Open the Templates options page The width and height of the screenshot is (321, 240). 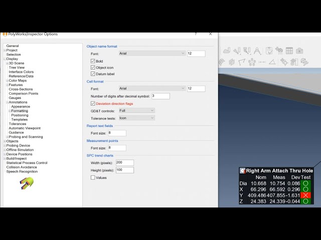pos(20,119)
